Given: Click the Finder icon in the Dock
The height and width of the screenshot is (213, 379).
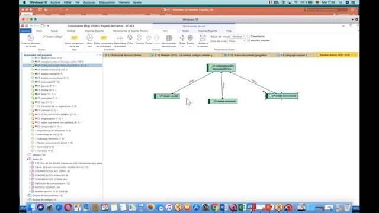Looking at the screenshot, I should coord(31,207).
